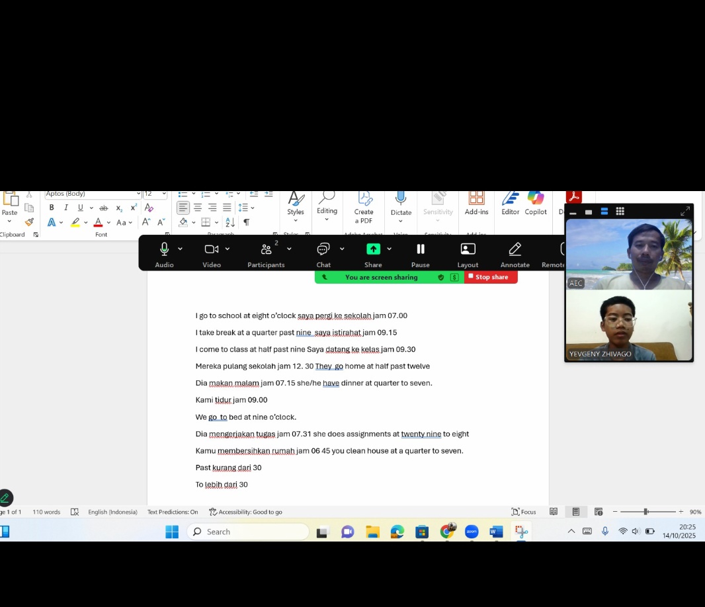
Task: Justify the paragraph text
Action: 227,208
